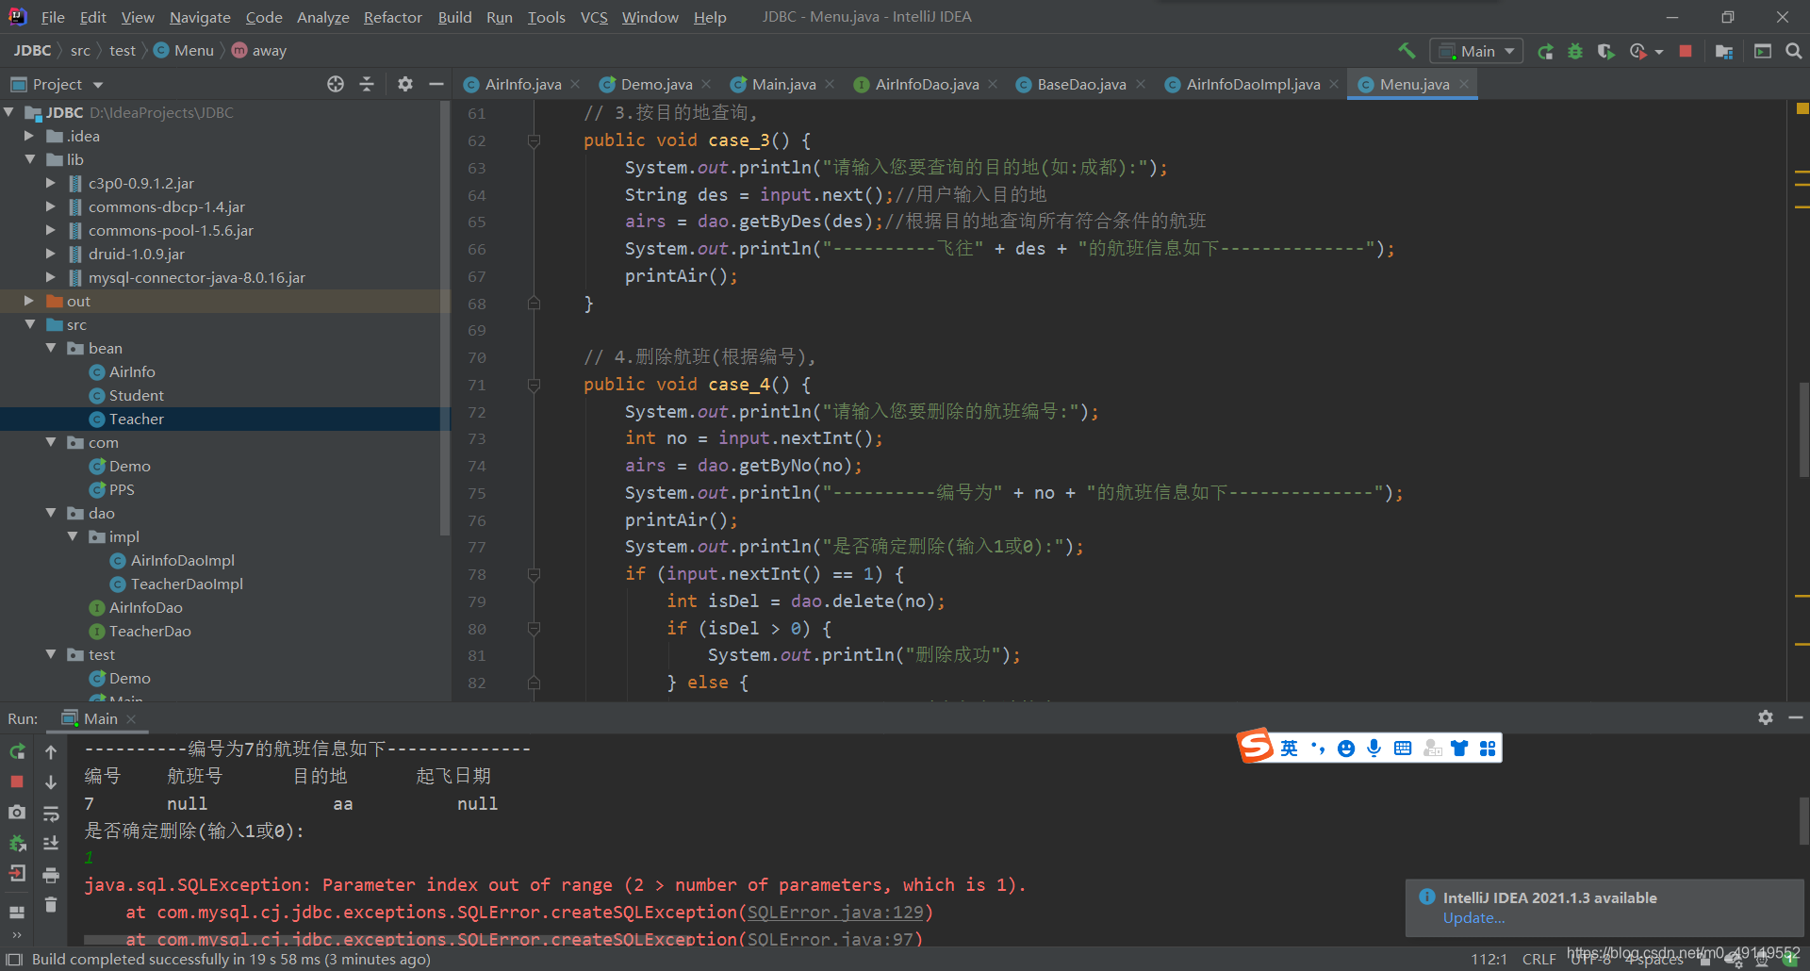Image resolution: width=1810 pixels, height=971 pixels.
Task: Switch to AirInfoDaoImpl.java tab
Action: [x=1252, y=84]
